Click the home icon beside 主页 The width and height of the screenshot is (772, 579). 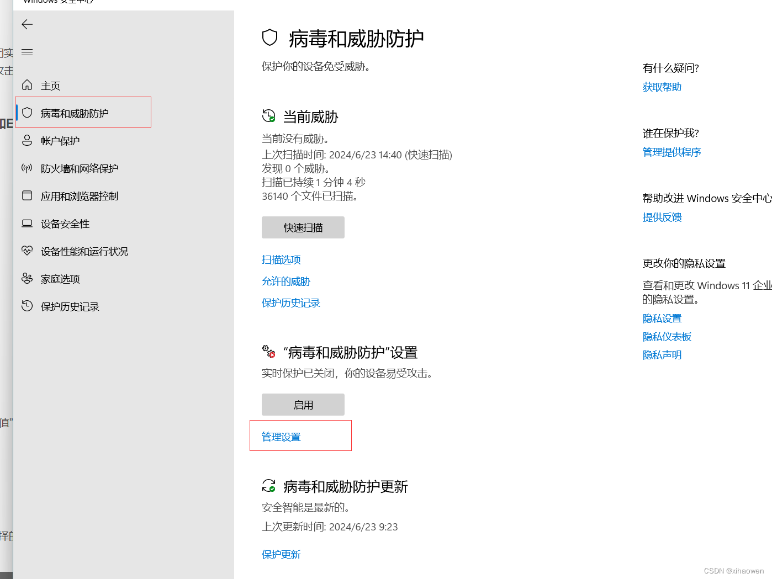(x=27, y=85)
